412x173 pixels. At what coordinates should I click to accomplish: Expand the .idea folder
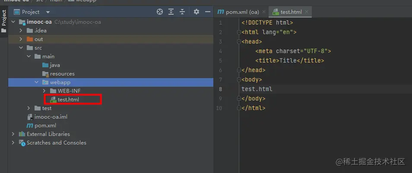21,31
